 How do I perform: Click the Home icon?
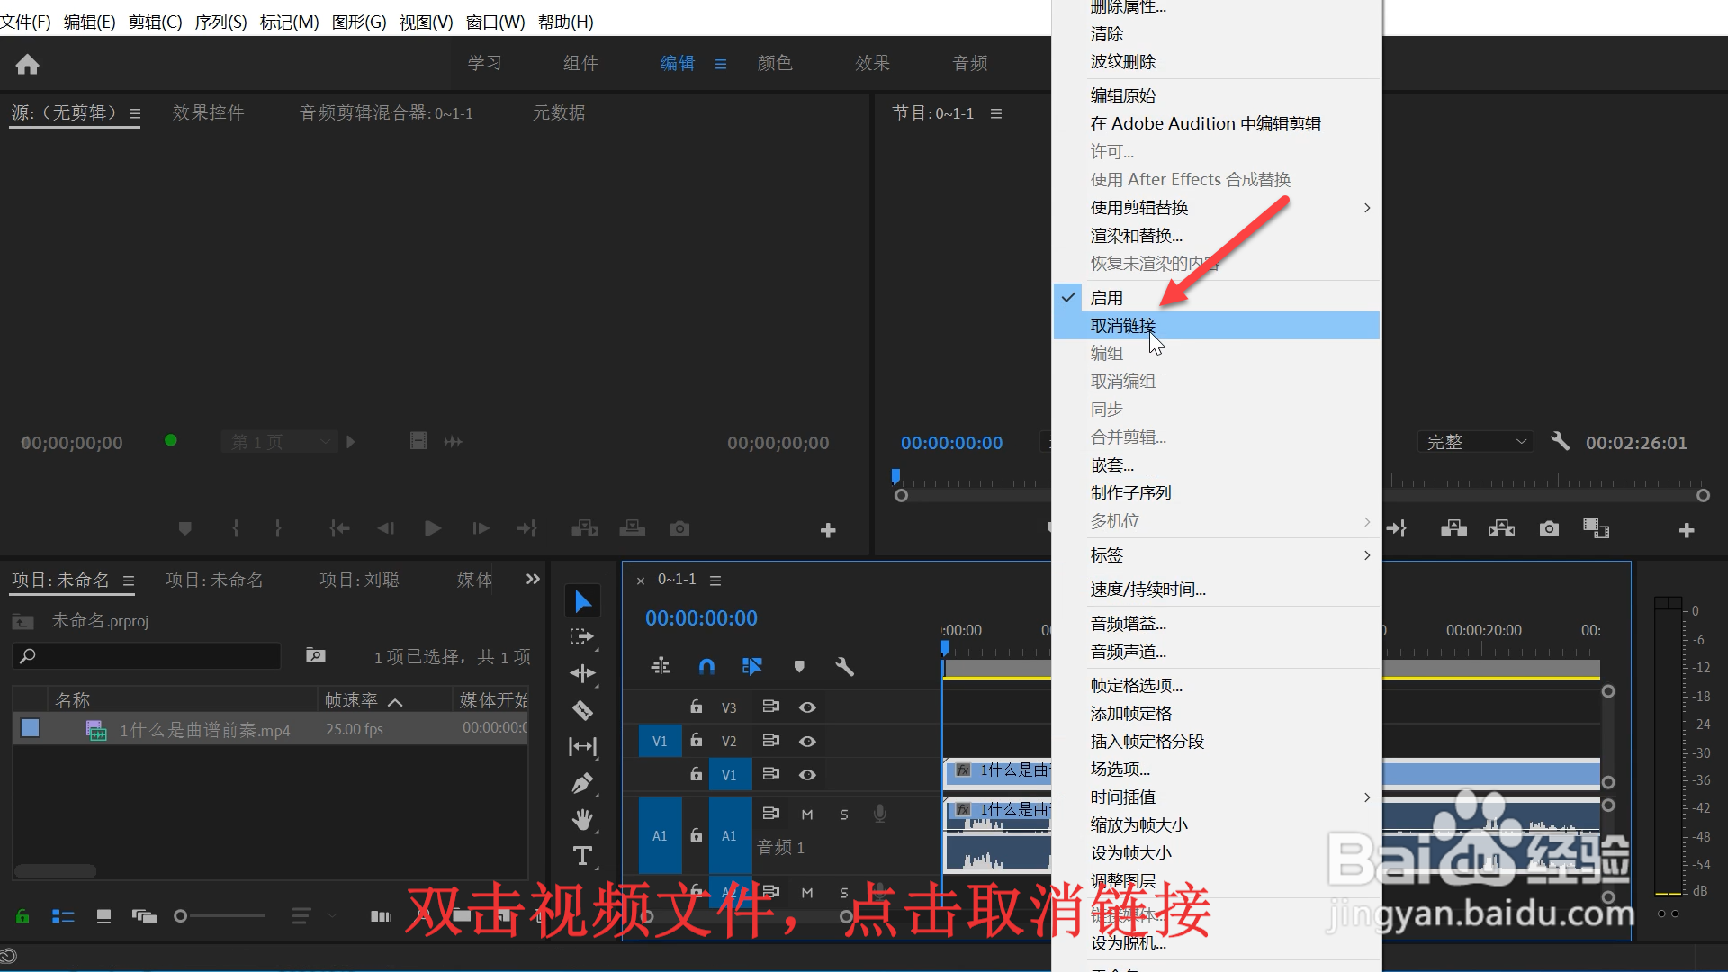coord(27,64)
